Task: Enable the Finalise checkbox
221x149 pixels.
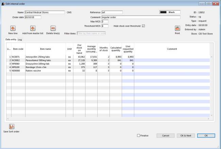Action: coord(138,135)
